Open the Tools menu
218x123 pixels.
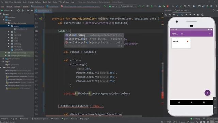[x=55, y=2]
